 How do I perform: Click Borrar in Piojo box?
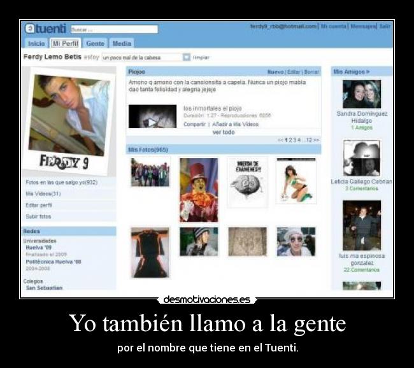point(311,72)
